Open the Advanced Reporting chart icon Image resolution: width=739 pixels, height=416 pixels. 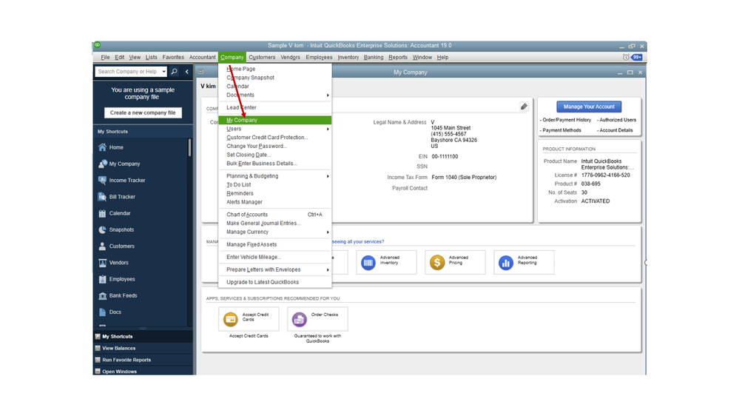506,262
